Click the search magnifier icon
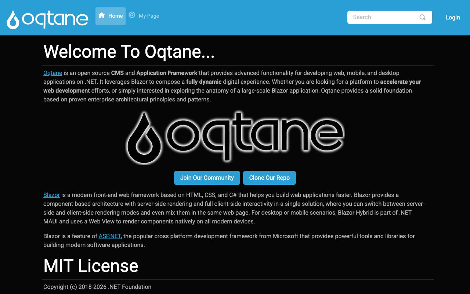 [x=423, y=17]
